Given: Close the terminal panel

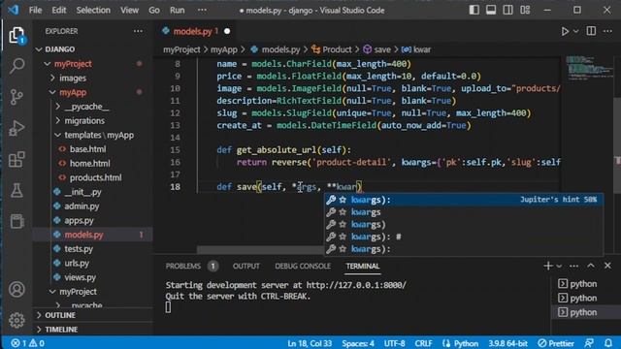Looking at the screenshot, I should [607, 266].
